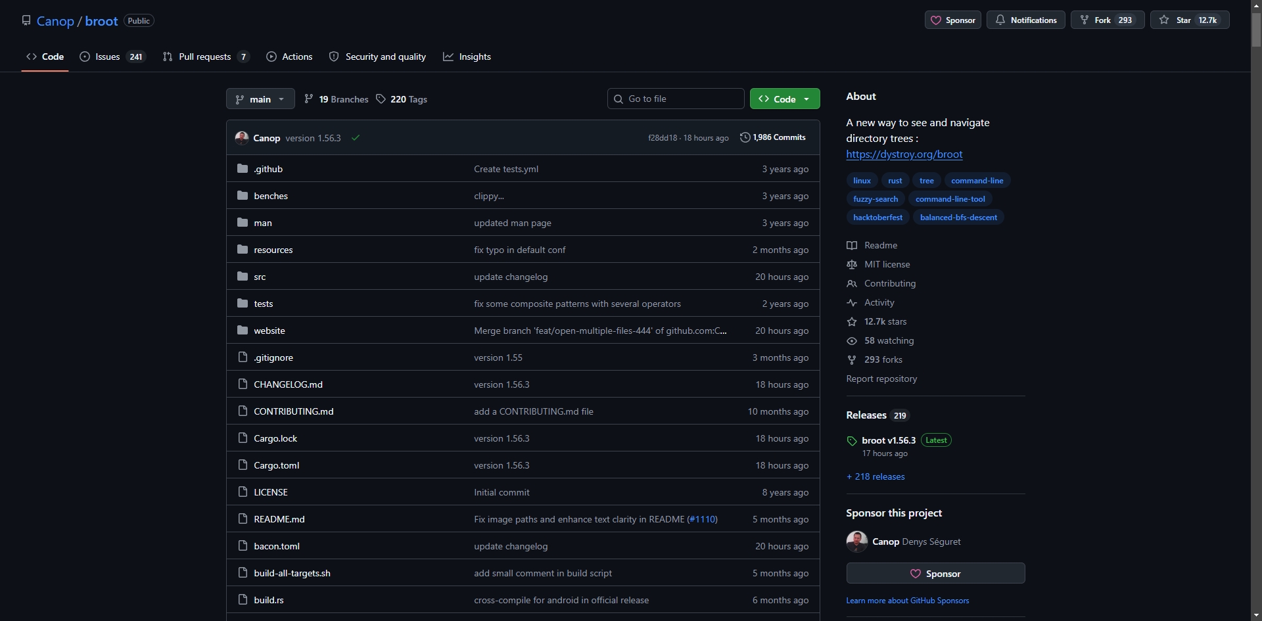Image resolution: width=1262 pixels, height=621 pixels.
Task: Click the tag icon next to 220 Tags
Action: point(381,99)
